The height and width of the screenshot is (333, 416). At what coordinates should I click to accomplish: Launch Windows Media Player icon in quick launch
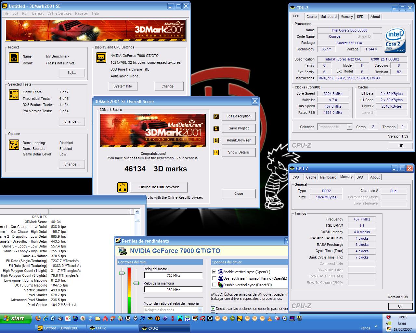[x=285, y=318]
